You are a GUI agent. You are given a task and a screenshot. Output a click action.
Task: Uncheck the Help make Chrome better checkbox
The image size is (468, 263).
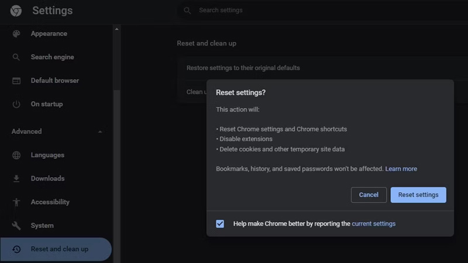coord(220,224)
